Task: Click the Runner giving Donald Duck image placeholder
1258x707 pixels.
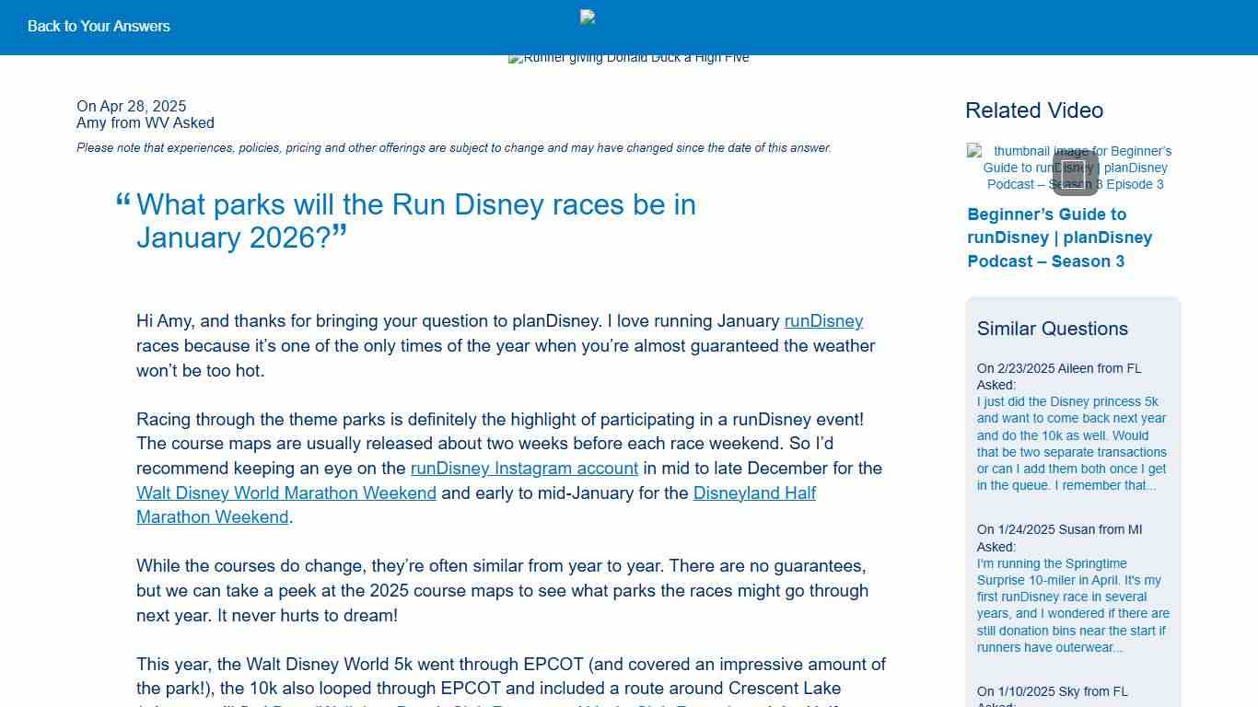Action: [629, 57]
